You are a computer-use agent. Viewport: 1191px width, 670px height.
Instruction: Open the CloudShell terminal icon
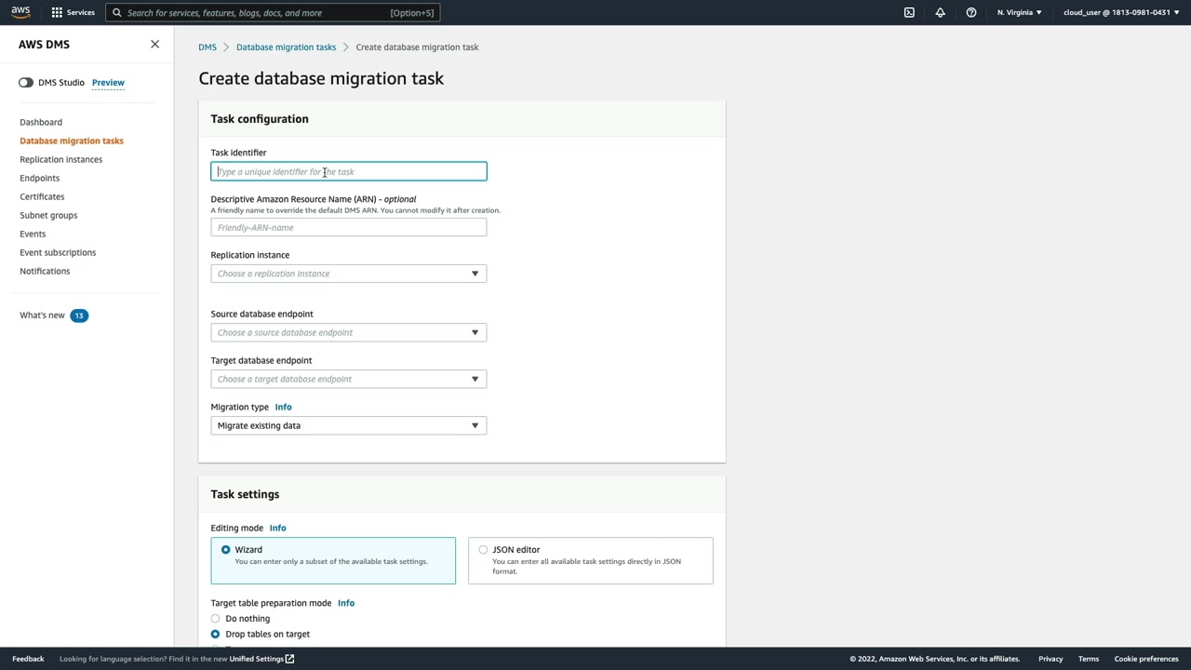[x=909, y=13]
